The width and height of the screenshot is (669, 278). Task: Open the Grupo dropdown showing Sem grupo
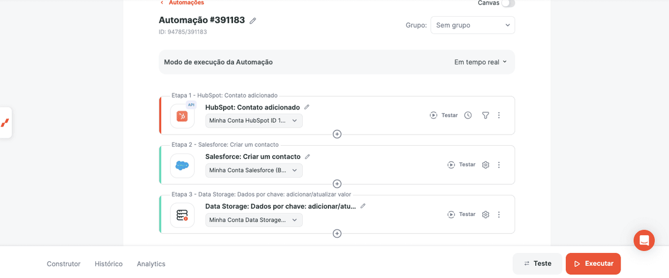[x=473, y=25]
